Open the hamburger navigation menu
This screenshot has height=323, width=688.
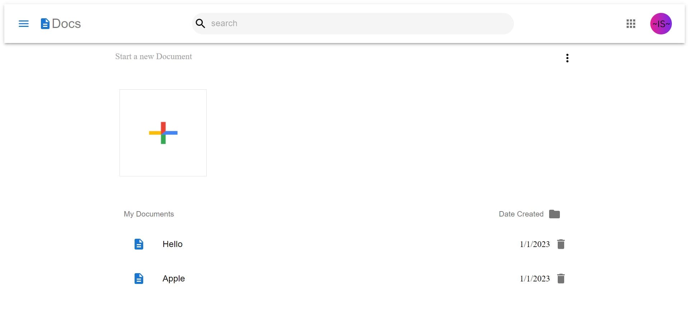[x=24, y=24]
